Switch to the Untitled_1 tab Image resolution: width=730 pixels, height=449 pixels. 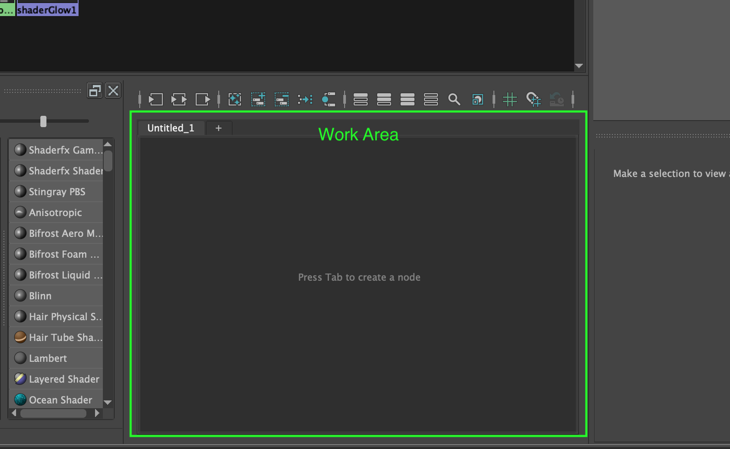pos(171,128)
